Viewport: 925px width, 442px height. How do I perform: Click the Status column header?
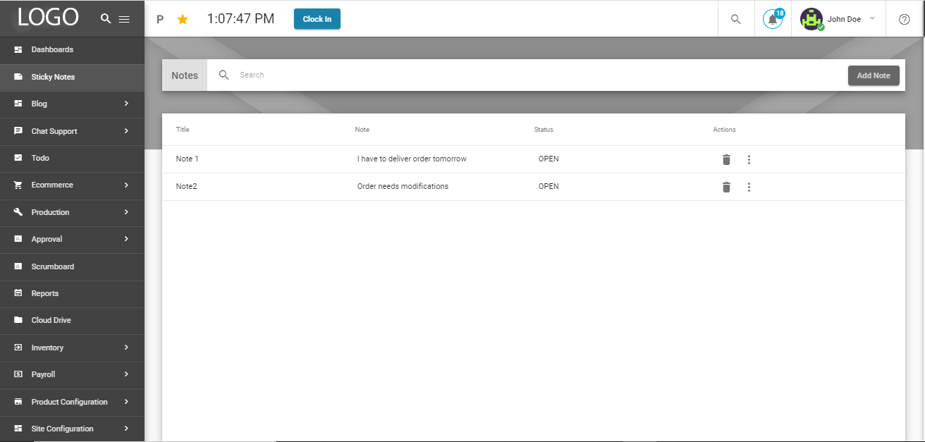pyautogui.click(x=544, y=130)
